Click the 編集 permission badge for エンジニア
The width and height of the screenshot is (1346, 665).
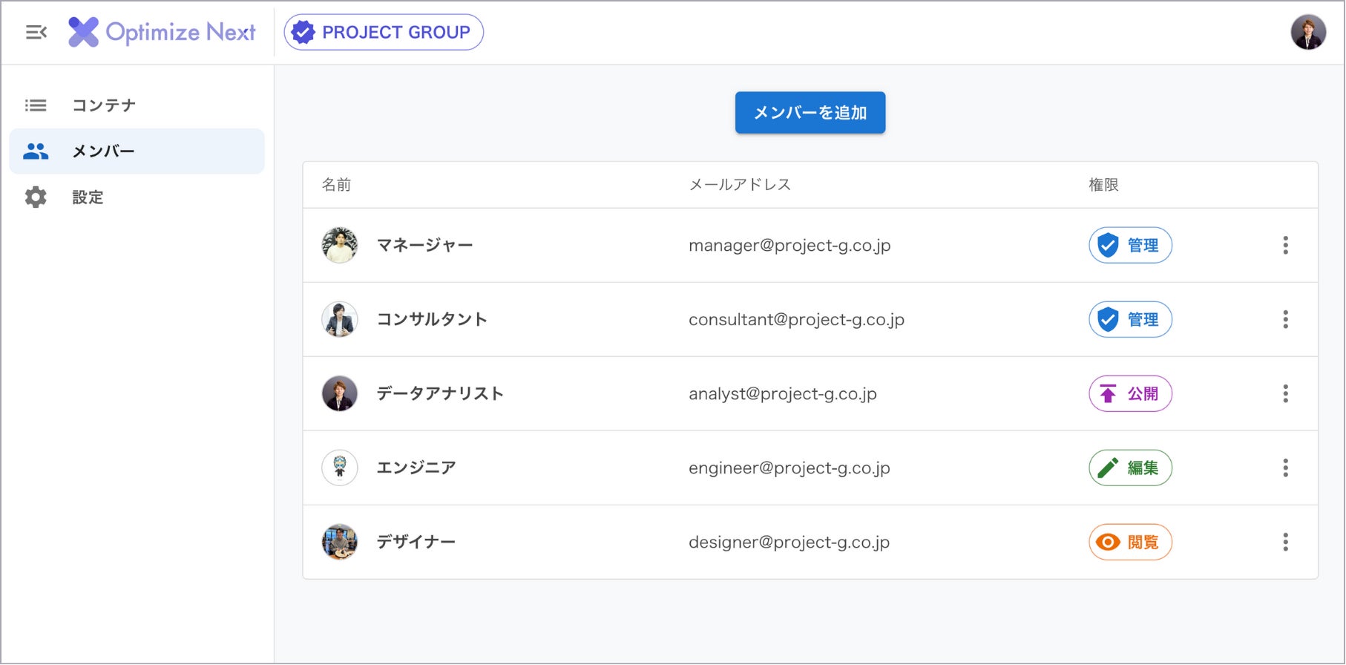coord(1129,468)
